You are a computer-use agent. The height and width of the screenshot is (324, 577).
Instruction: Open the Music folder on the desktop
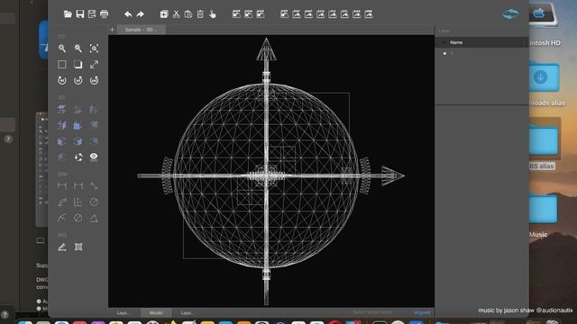click(x=543, y=210)
